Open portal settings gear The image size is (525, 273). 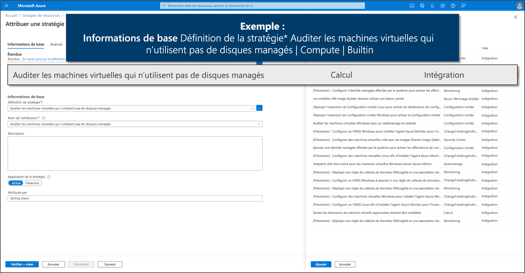443,6
